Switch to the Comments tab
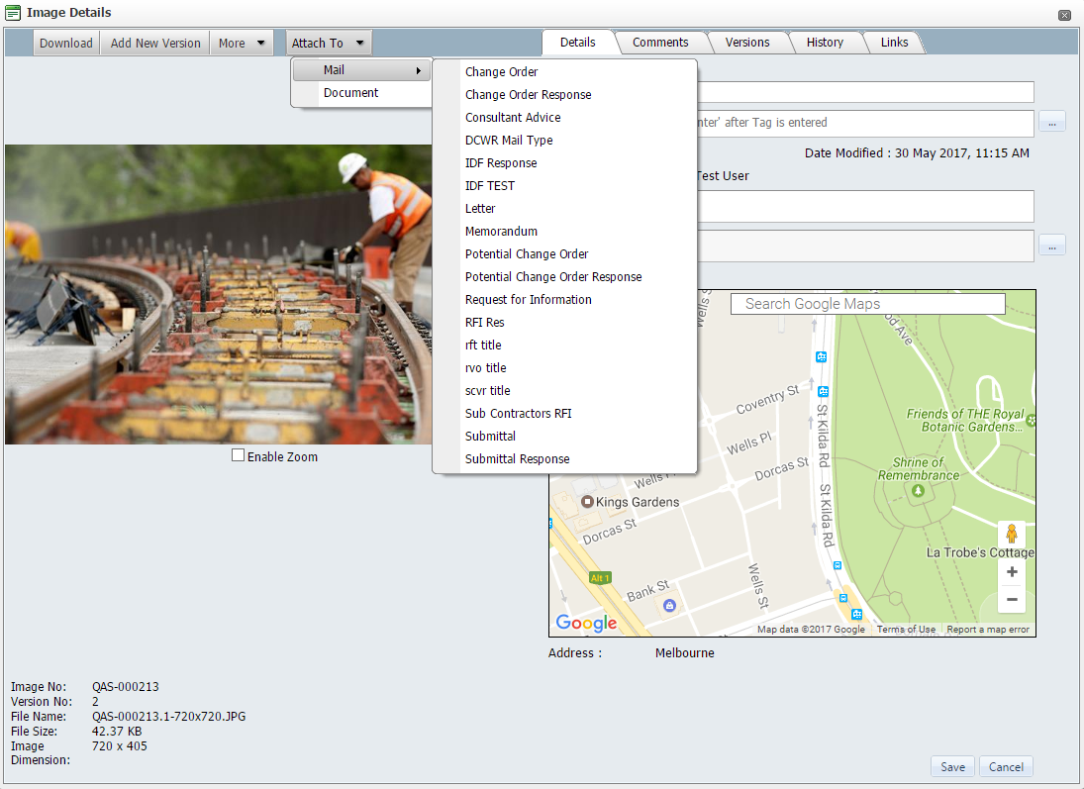Screen dimensions: 1084x789 pos(660,43)
